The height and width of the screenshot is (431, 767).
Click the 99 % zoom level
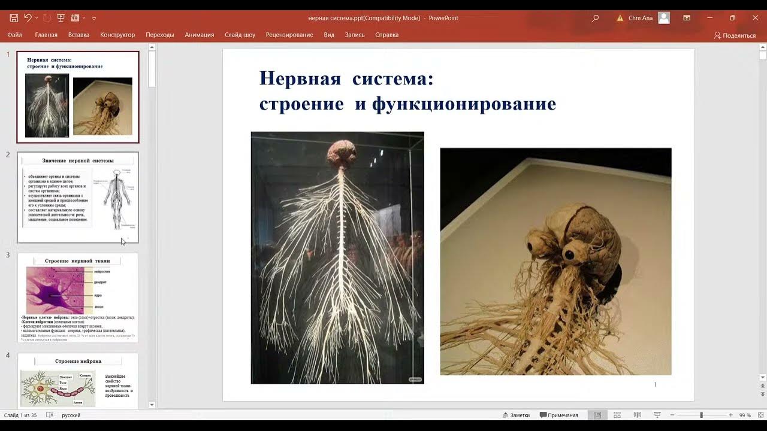[x=745, y=415]
